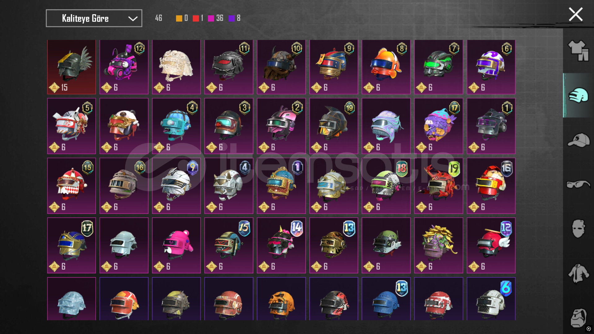Select the winged helmet costing 15
This screenshot has height=334, width=594.
71,67
